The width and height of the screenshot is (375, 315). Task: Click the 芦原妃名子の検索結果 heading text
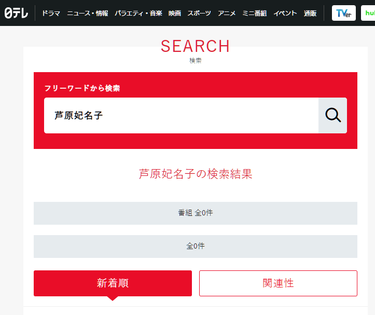195,174
